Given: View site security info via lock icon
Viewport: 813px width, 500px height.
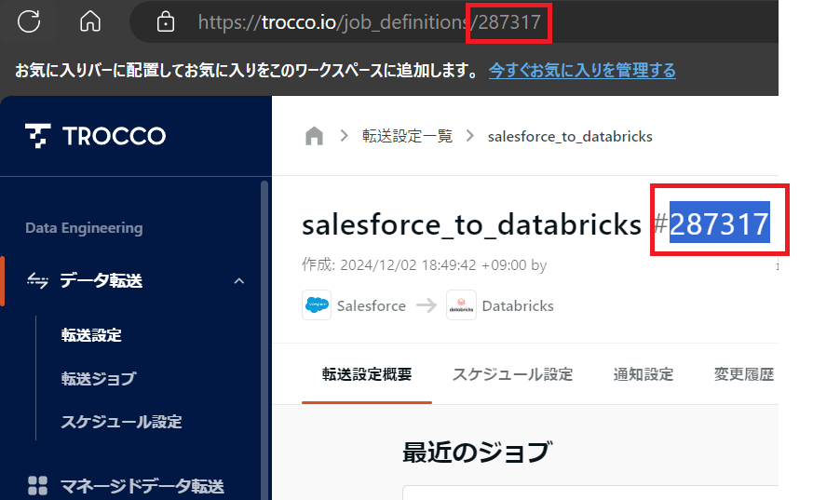Looking at the screenshot, I should (x=166, y=22).
